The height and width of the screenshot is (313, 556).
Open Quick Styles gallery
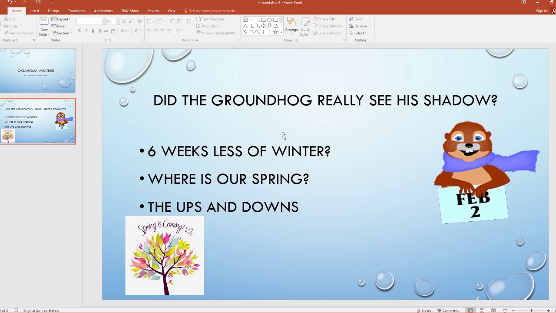[305, 27]
